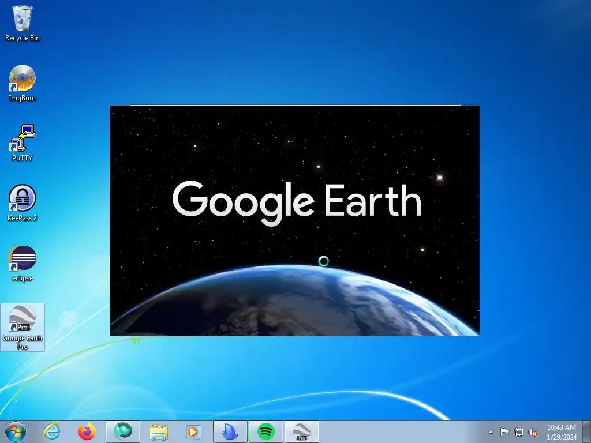Launch Internet Explorer from the taskbar

51,431
